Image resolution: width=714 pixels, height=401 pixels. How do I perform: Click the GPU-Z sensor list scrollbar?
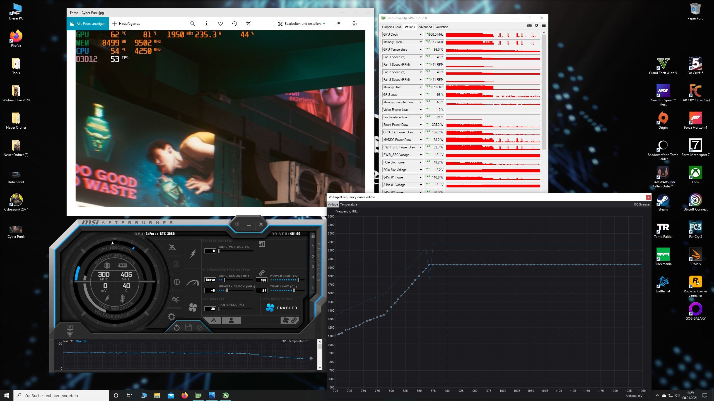(x=544, y=92)
